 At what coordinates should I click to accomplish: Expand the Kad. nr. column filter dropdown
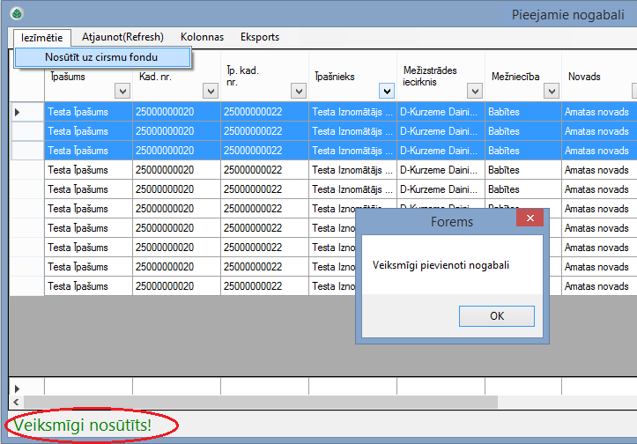pos(210,91)
